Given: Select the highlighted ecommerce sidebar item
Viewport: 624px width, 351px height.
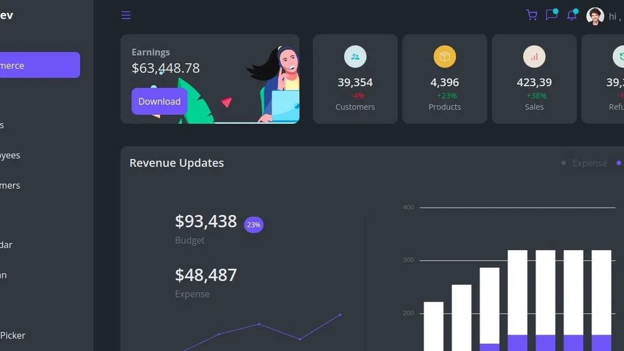Looking at the screenshot, I should [x=40, y=65].
